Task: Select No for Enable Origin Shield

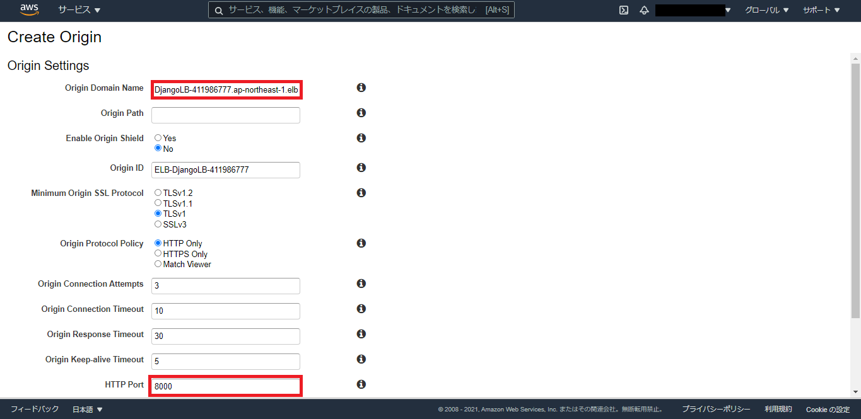Action: [158, 149]
